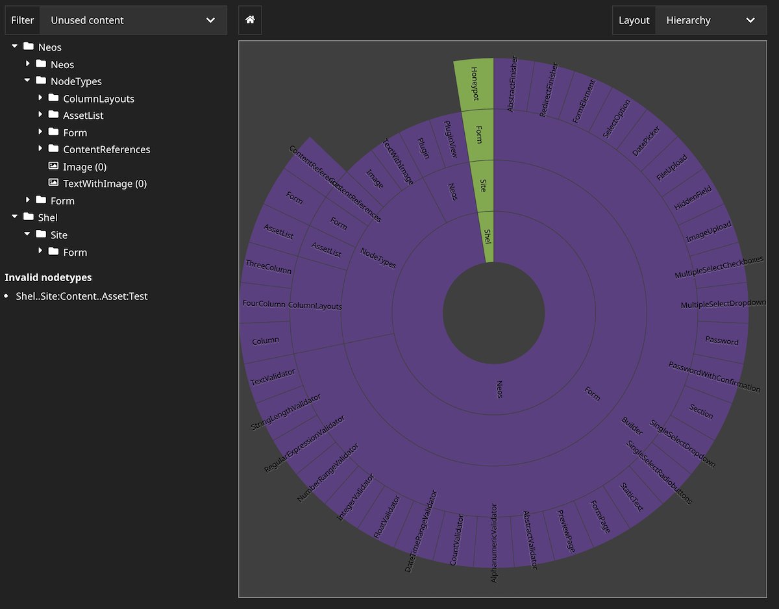The width and height of the screenshot is (779, 609).
Task: Click the AbstractFinisher chart segment
Action: pyautogui.click(x=513, y=83)
